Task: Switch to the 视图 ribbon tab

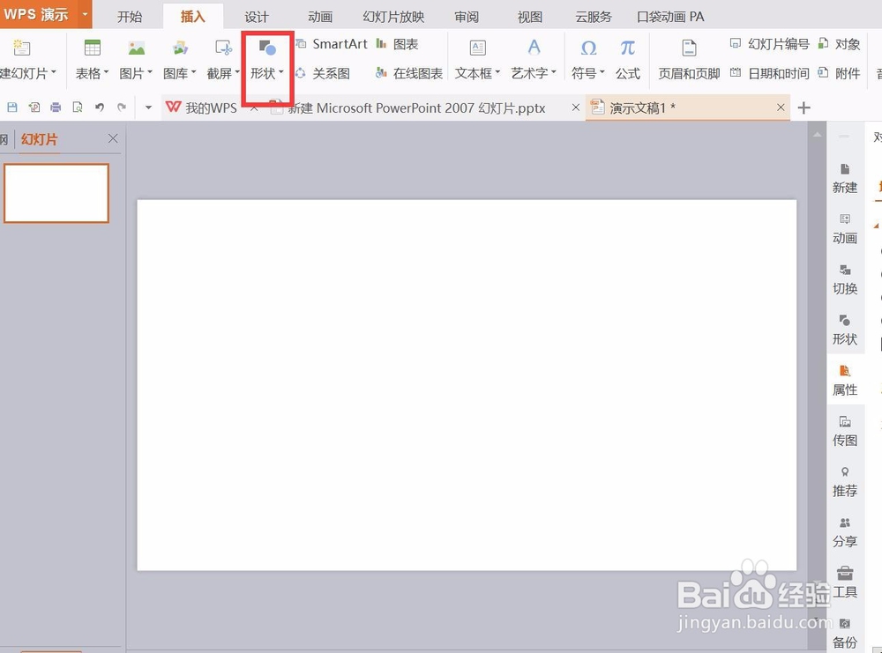Action: coord(530,17)
